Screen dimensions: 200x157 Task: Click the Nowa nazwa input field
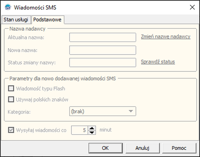coord(103,50)
